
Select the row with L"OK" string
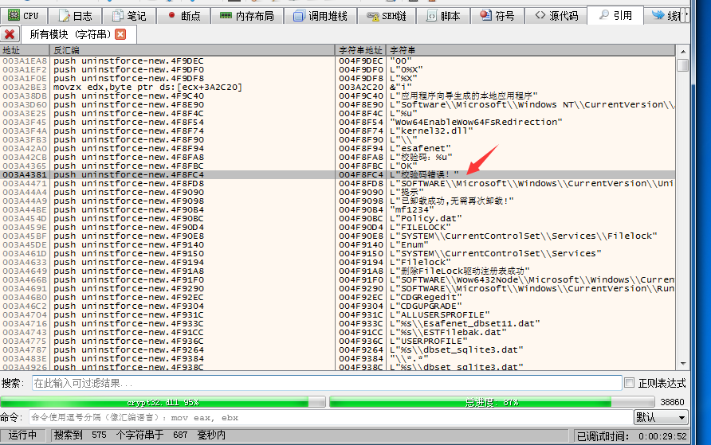[x=338, y=166]
